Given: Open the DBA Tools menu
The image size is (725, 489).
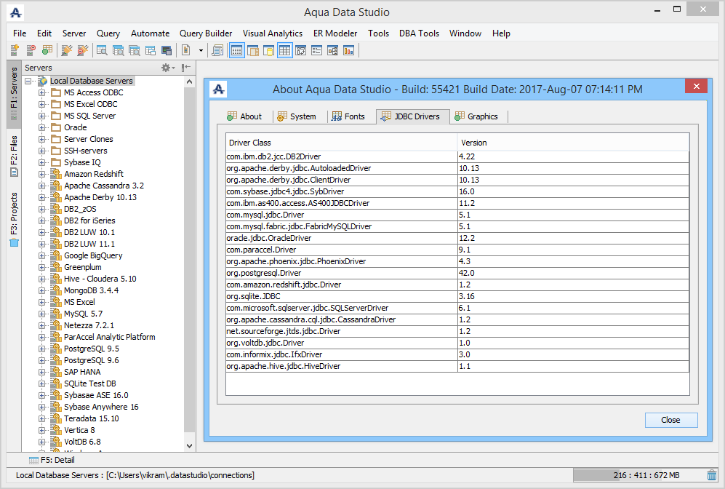Looking at the screenshot, I should click(419, 33).
